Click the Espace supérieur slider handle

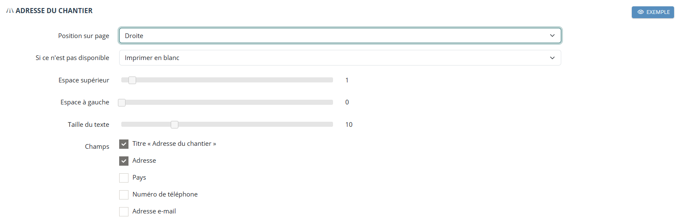click(x=132, y=80)
